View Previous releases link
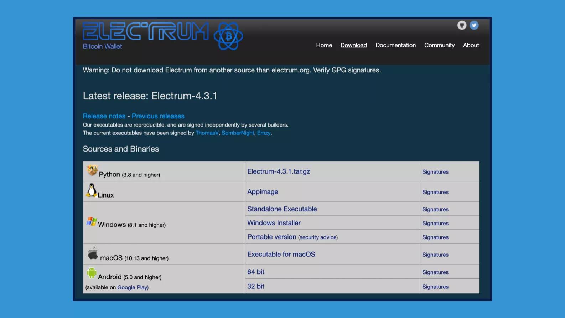This screenshot has width=565, height=318. pyautogui.click(x=158, y=116)
